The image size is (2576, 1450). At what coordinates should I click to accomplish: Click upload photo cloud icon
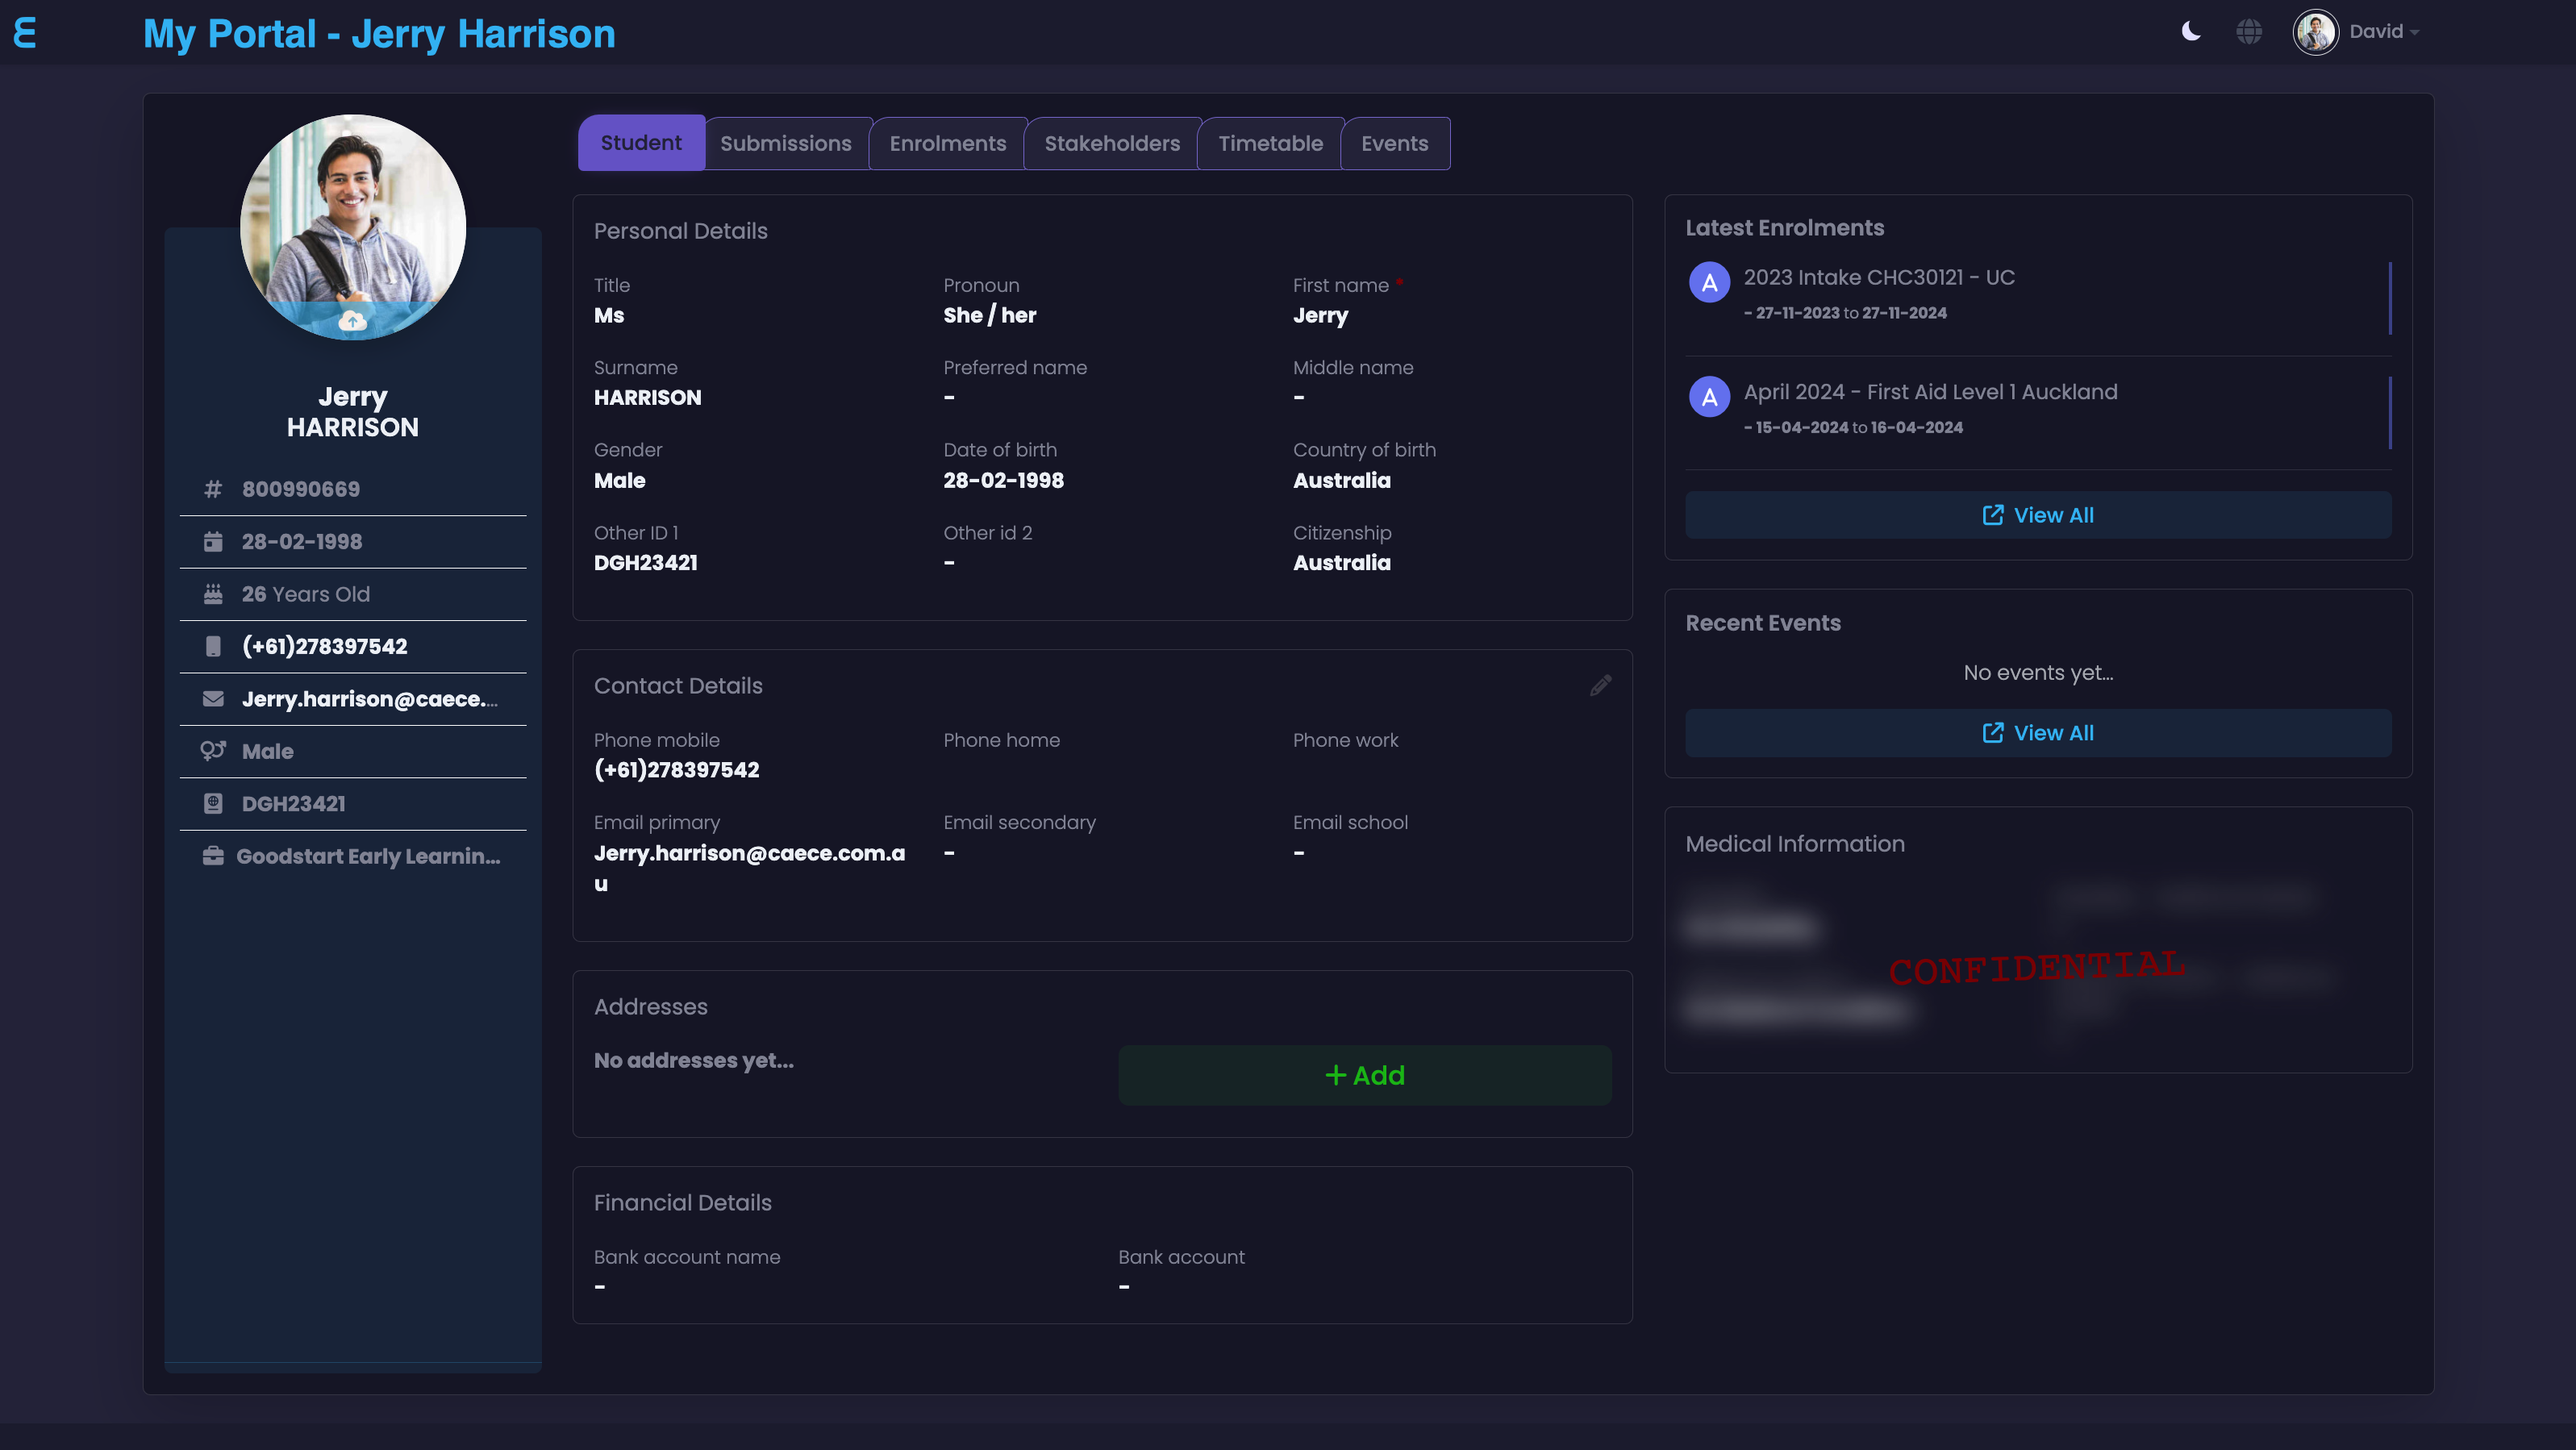(352, 321)
